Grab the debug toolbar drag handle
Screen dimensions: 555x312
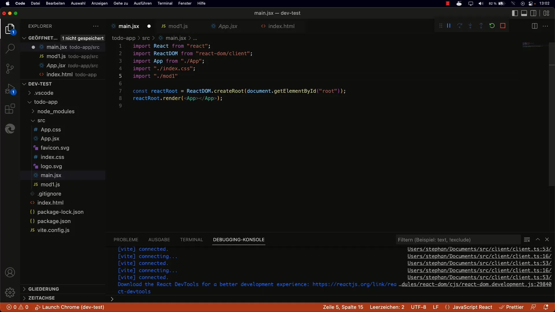point(441,26)
